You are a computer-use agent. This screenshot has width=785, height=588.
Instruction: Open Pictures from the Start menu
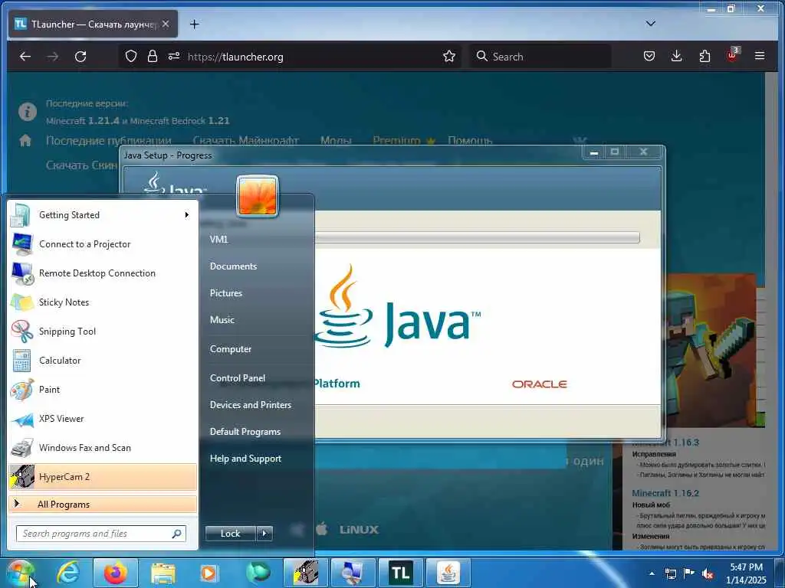pyautogui.click(x=226, y=293)
